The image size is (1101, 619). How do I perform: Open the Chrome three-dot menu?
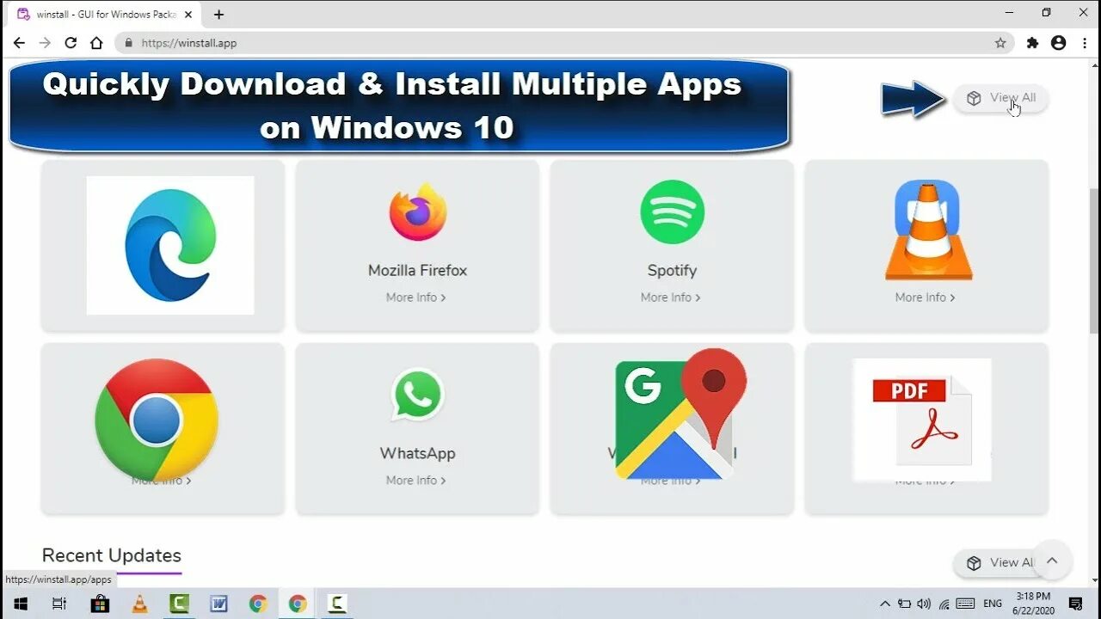1085,43
